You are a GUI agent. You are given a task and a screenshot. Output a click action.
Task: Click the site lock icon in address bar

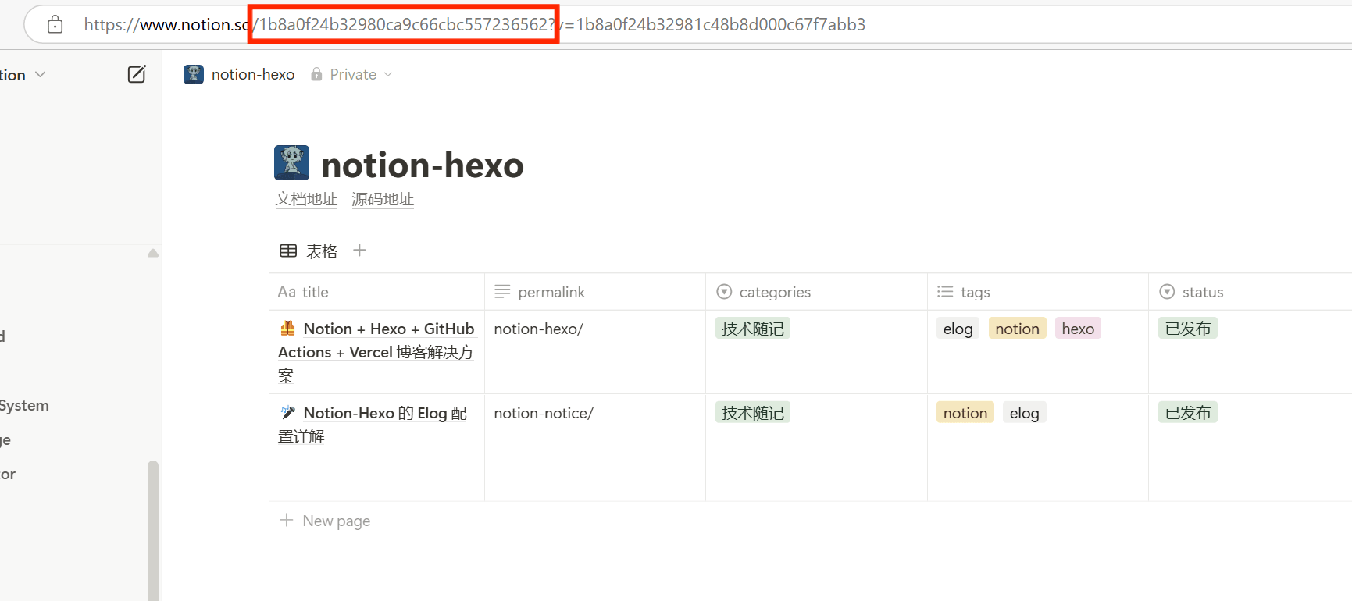point(55,24)
